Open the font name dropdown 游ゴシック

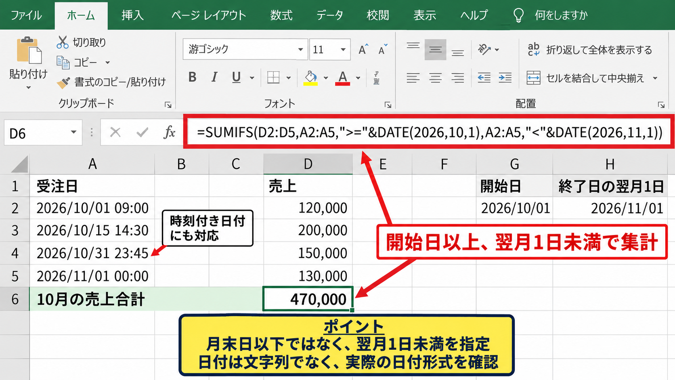pyautogui.click(x=300, y=49)
